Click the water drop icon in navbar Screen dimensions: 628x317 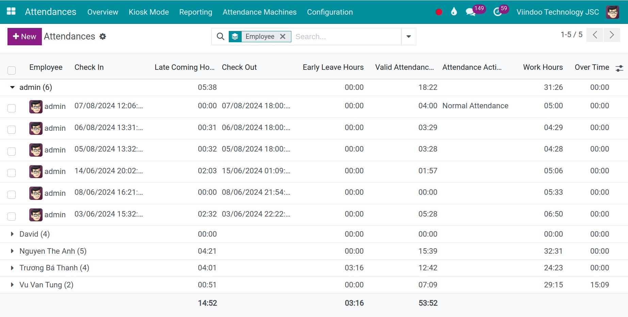pyautogui.click(x=454, y=12)
